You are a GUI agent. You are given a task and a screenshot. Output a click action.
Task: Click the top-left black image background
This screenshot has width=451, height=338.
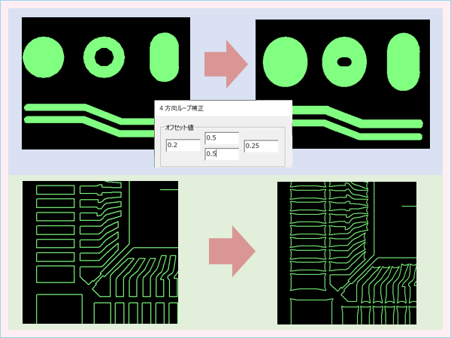128,30
